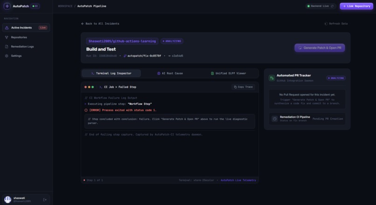376x205 pixels.
Task: Switch to AI Root Cause tab
Action: 170,73
